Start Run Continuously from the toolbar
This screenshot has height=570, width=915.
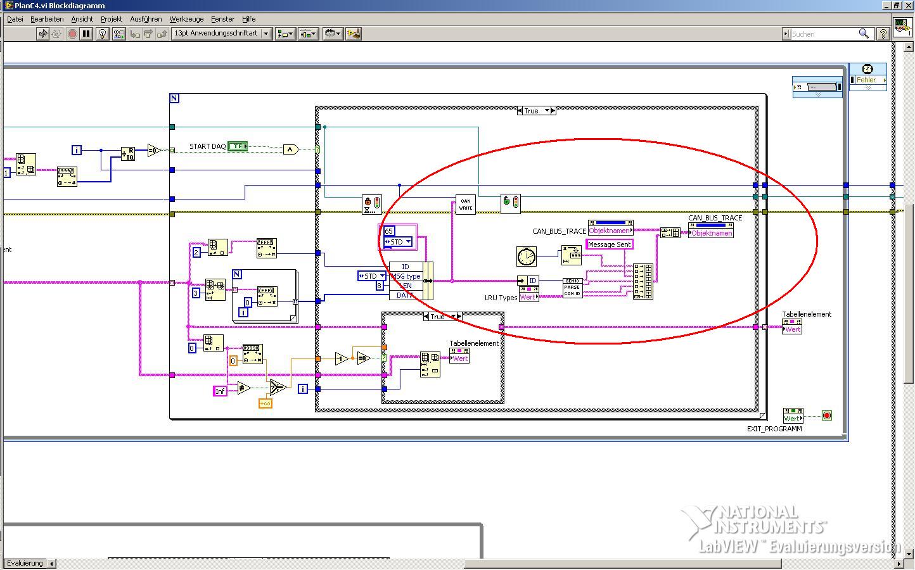(56, 34)
